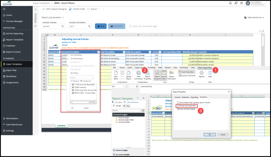This screenshot has height=157, width=271.
Task: Select Sort Descending in filter menu
Action: (x=76, y=59)
